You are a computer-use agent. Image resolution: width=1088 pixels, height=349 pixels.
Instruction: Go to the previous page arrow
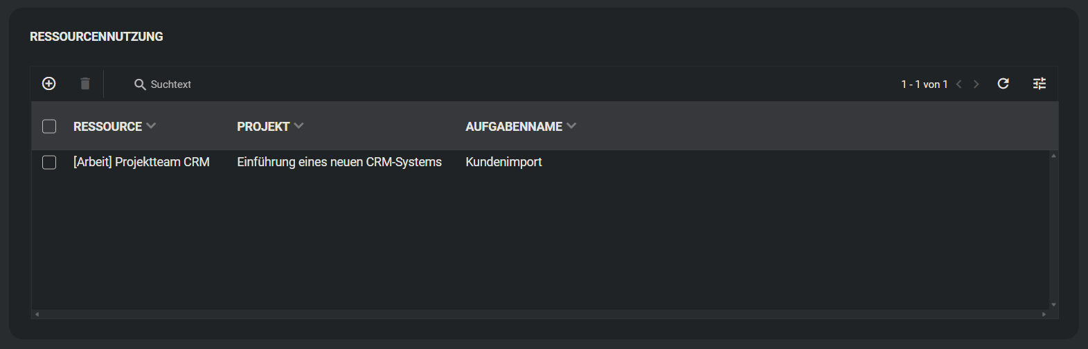(x=959, y=84)
